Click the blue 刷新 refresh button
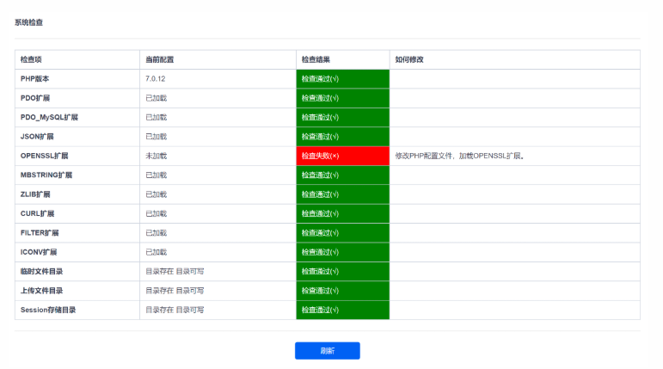Image resolution: width=663 pixels, height=369 pixels. [328, 350]
